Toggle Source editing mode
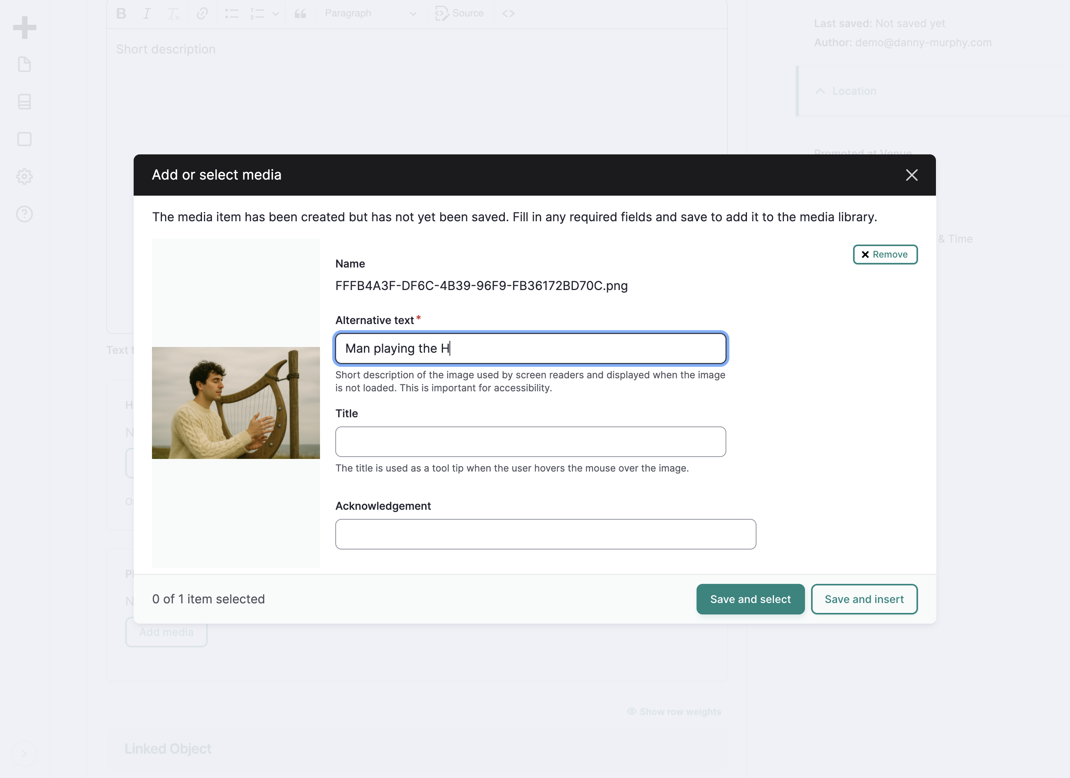This screenshot has width=1070, height=778. pos(459,14)
